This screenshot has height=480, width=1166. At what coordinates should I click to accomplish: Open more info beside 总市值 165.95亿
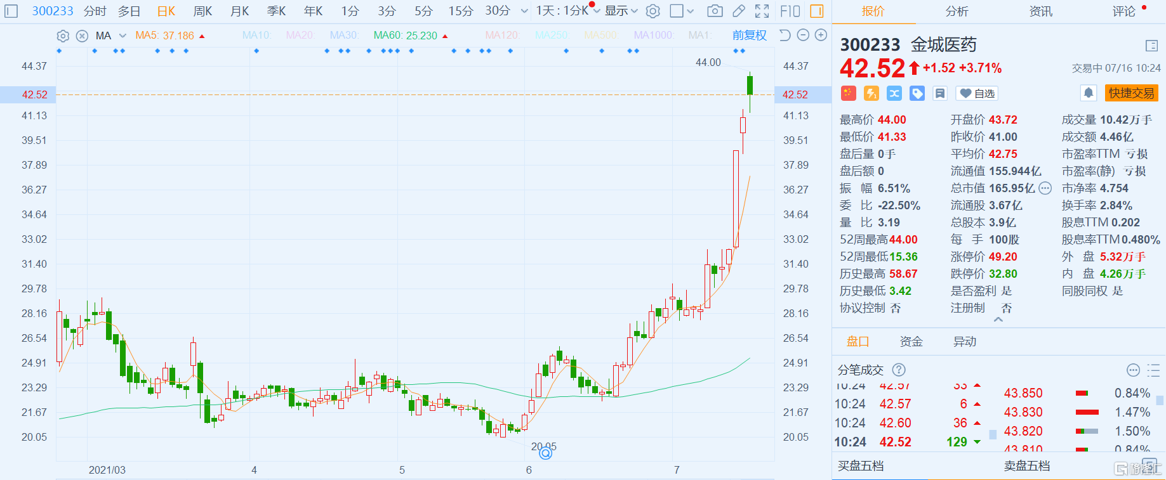(x=1045, y=188)
